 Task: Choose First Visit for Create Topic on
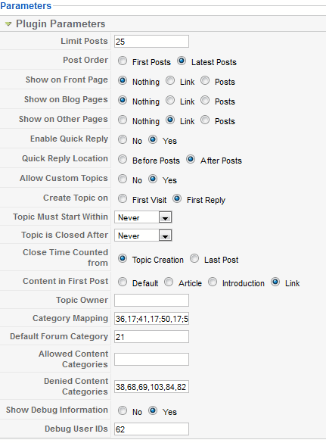123,198
